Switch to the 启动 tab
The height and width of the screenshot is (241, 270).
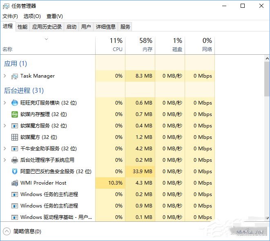(71, 27)
